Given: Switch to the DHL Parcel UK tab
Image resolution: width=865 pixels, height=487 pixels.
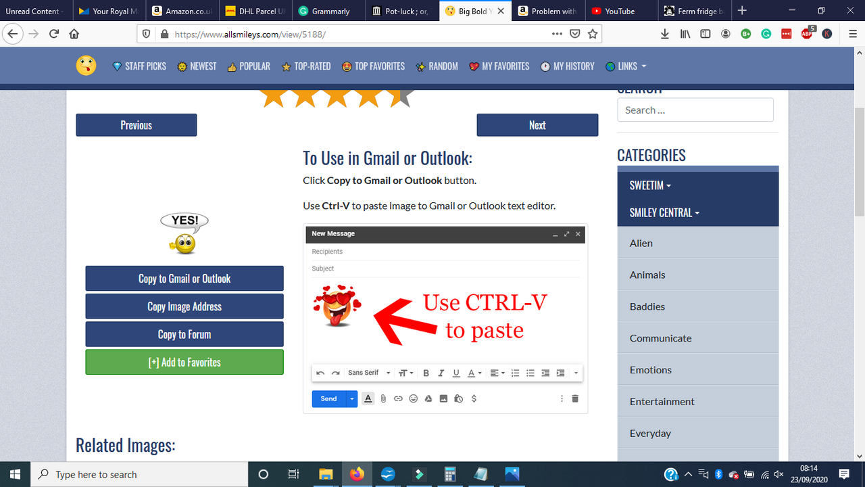Looking at the screenshot, I should pos(255,11).
